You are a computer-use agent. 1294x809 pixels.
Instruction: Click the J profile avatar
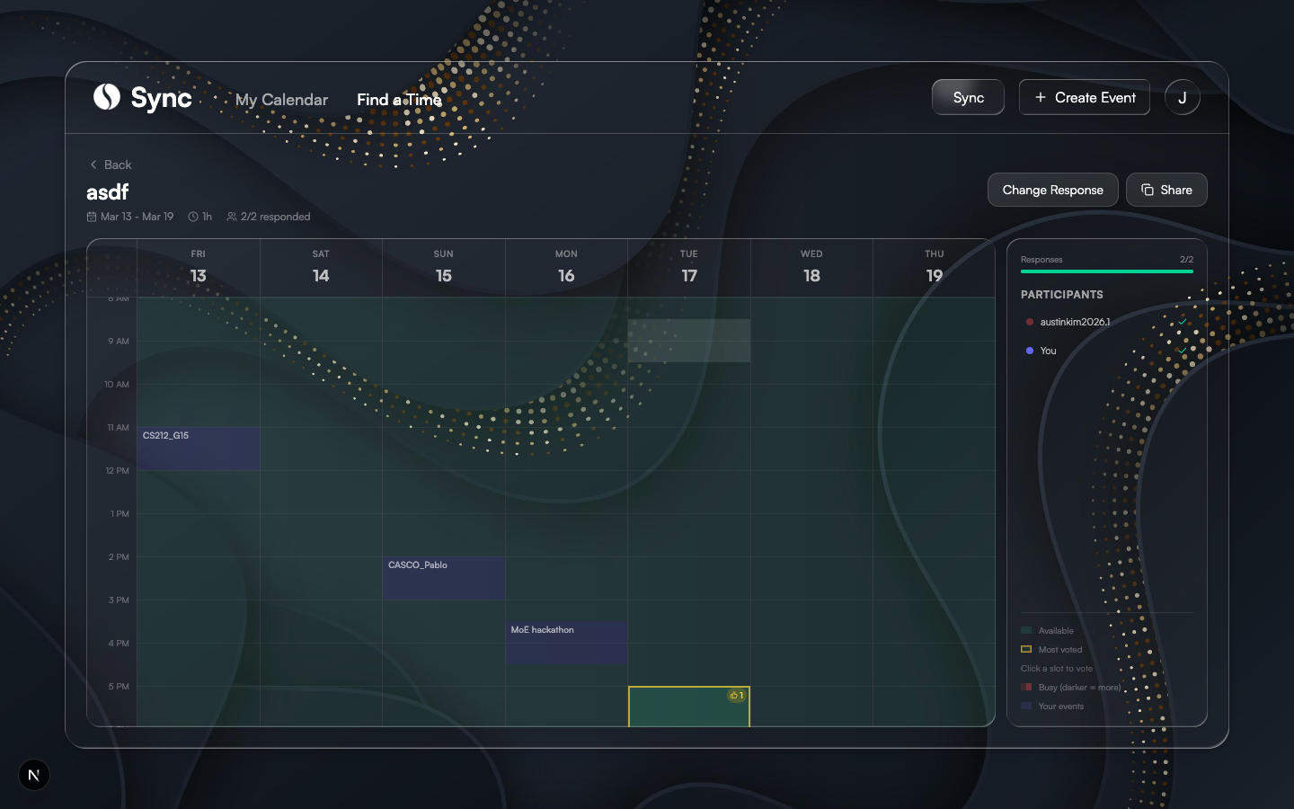coord(1183,97)
